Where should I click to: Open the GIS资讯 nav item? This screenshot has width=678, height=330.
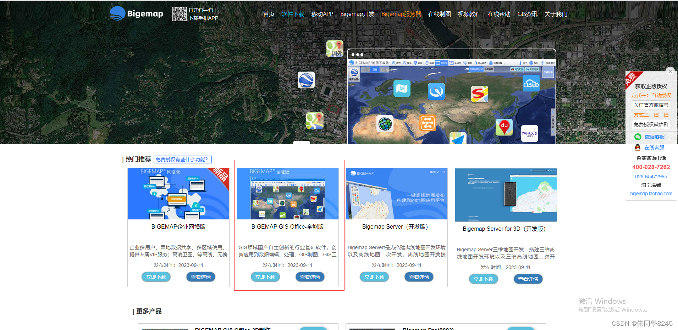pyautogui.click(x=528, y=14)
